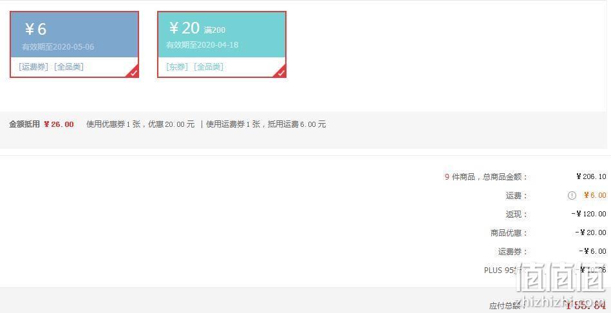Image resolution: width=611 pixels, height=313 pixels.
Task: Click the 运费券 -¥6.00 row
Action: pyautogui.click(x=552, y=251)
